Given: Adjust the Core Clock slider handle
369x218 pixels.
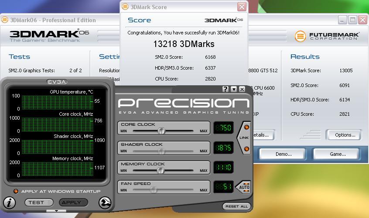Looking at the screenshot, I should click(161, 131).
